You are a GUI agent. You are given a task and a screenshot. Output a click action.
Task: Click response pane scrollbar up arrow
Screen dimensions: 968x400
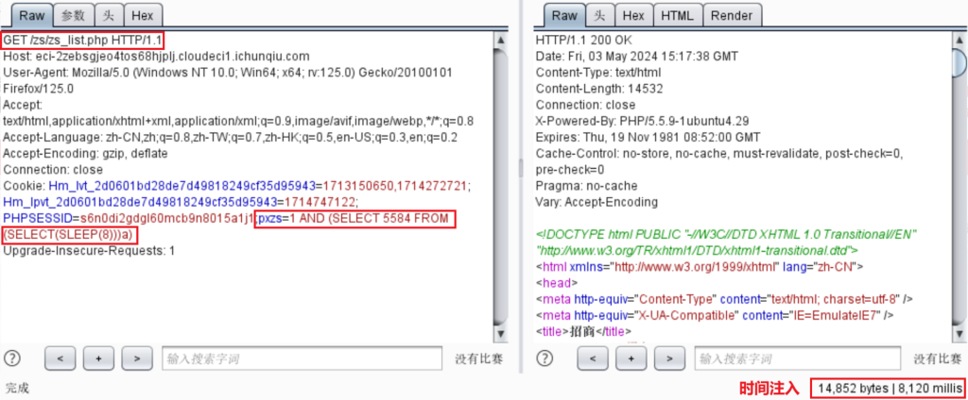point(960,40)
